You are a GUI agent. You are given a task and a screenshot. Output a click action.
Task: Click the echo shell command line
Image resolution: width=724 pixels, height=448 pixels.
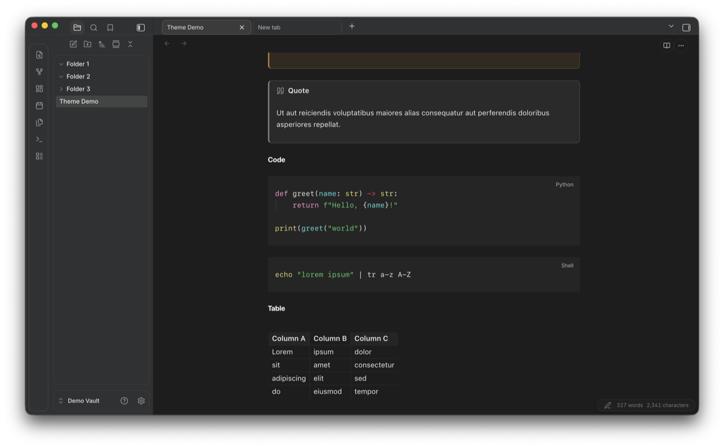343,275
